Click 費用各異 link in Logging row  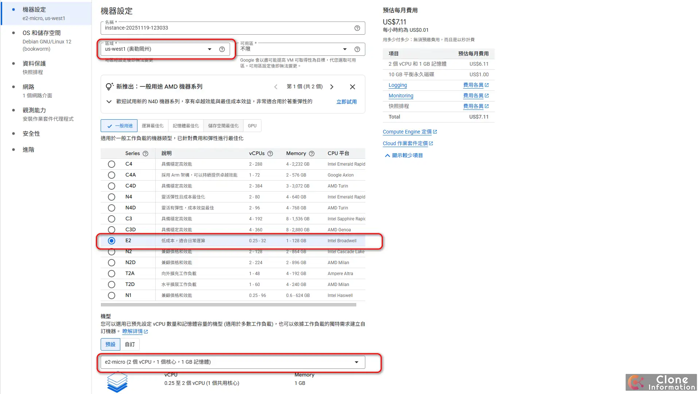coord(473,85)
